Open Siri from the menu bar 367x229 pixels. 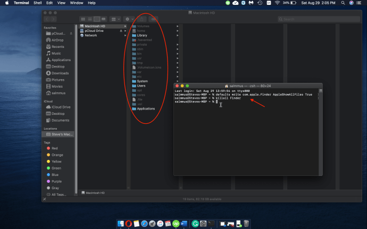pyautogui.click(x=352, y=3)
